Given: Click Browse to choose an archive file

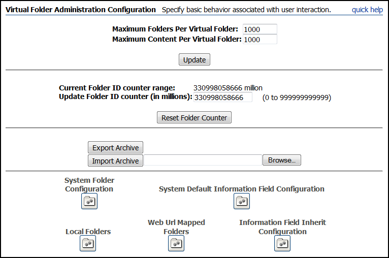Looking at the screenshot, I should coord(282,160).
